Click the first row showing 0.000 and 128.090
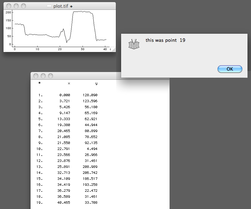The image size is (251, 209). (x=68, y=95)
